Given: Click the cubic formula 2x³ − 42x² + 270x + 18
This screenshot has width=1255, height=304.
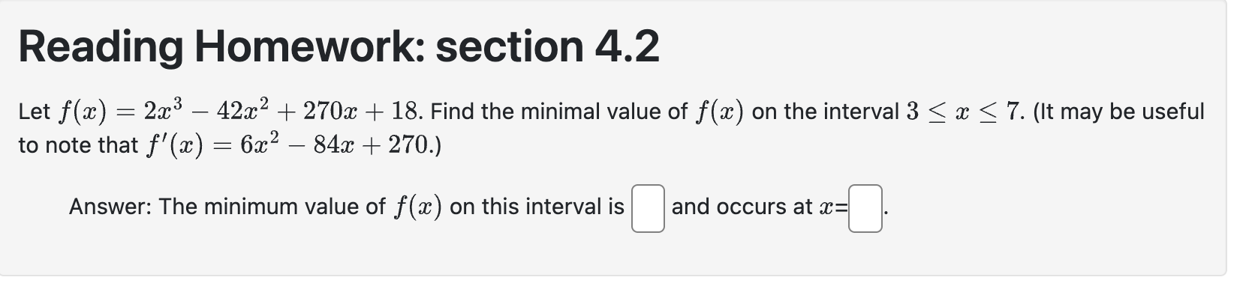Looking at the screenshot, I should 281,112.
